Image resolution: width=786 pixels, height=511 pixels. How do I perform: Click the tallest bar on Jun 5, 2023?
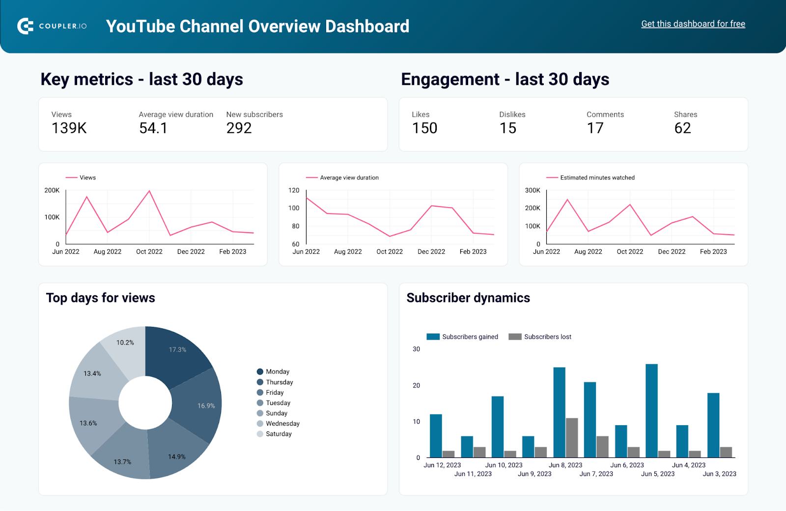pyautogui.click(x=652, y=412)
